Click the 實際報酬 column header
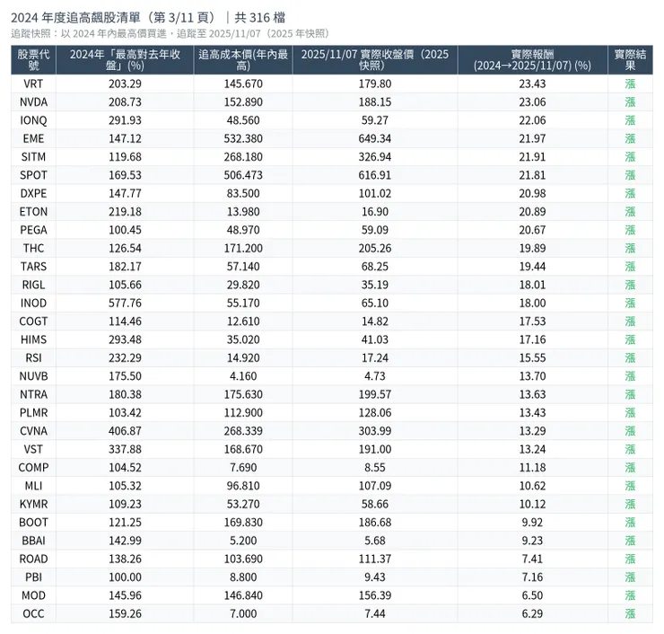 pos(532,60)
